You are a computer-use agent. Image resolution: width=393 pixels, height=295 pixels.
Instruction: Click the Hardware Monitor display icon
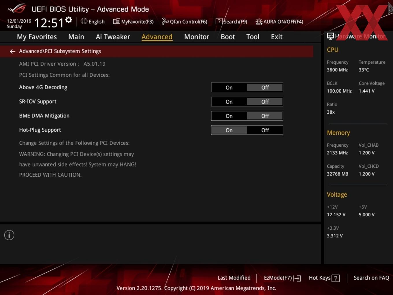[330, 36]
